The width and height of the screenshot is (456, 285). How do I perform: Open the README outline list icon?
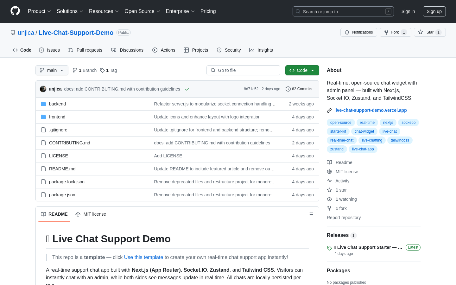tap(311, 214)
